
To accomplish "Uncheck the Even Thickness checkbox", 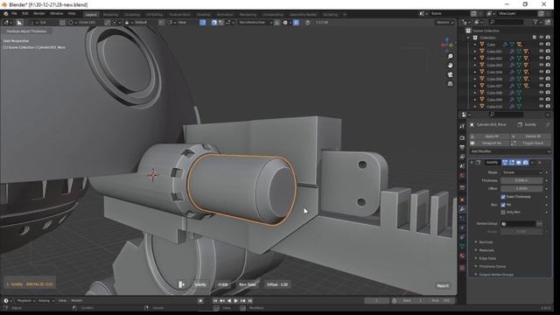I will click(x=503, y=197).
